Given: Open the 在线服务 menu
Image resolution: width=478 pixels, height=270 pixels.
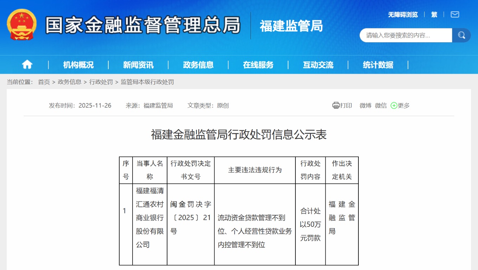Looking at the screenshot, I should click(x=258, y=65).
